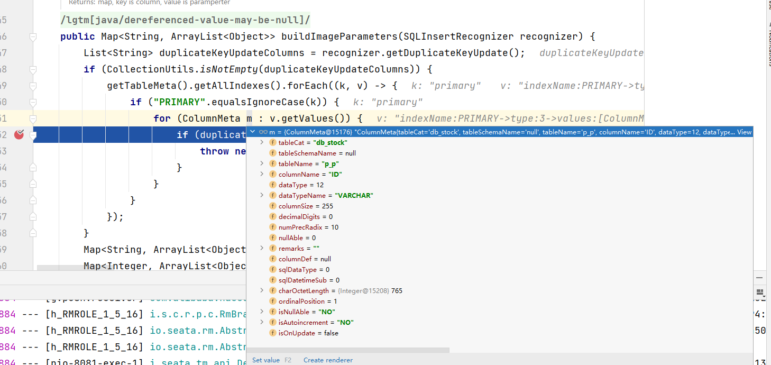Click the watch glasses icon beside m
Viewport: 771px width, 365px height.
tap(263, 132)
